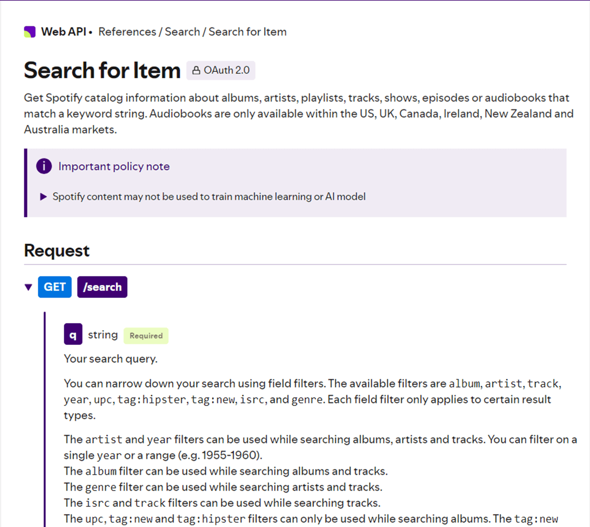Image resolution: width=590 pixels, height=527 pixels.
Task: Click the Request section heading
Action: (x=57, y=251)
